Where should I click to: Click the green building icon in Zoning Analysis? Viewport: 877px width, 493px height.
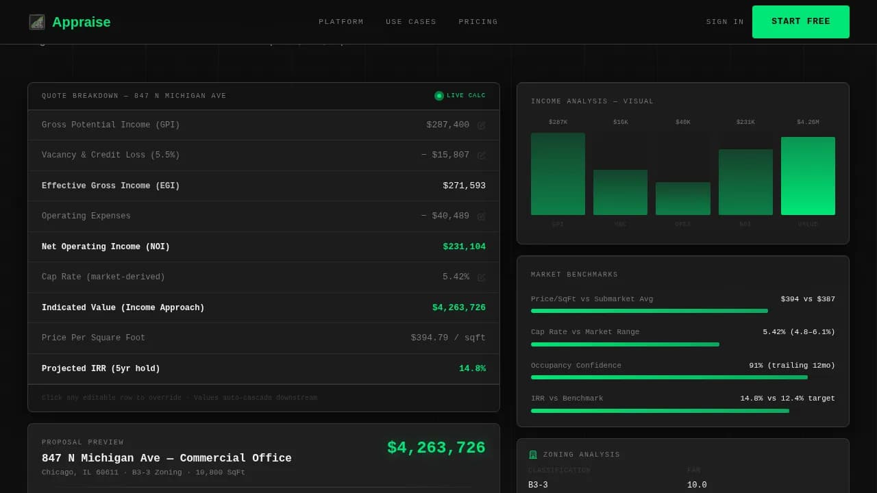[x=532, y=454]
